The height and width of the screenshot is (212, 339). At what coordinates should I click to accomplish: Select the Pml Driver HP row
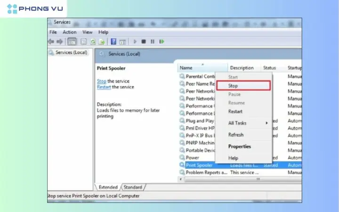(x=240, y=128)
